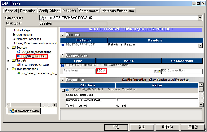207x132 pixels.
Task: Click the Number Of Sorted Ports label
Action: click(84, 100)
